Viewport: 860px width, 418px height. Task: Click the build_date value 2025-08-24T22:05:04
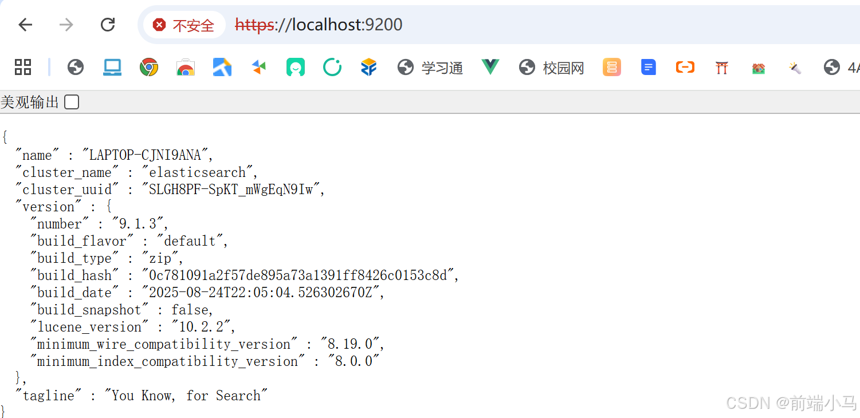(x=260, y=292)
